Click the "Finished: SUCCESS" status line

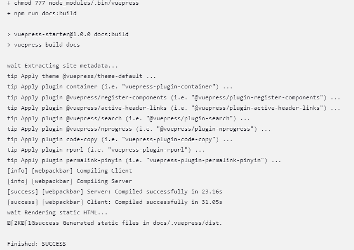(37, 244)
